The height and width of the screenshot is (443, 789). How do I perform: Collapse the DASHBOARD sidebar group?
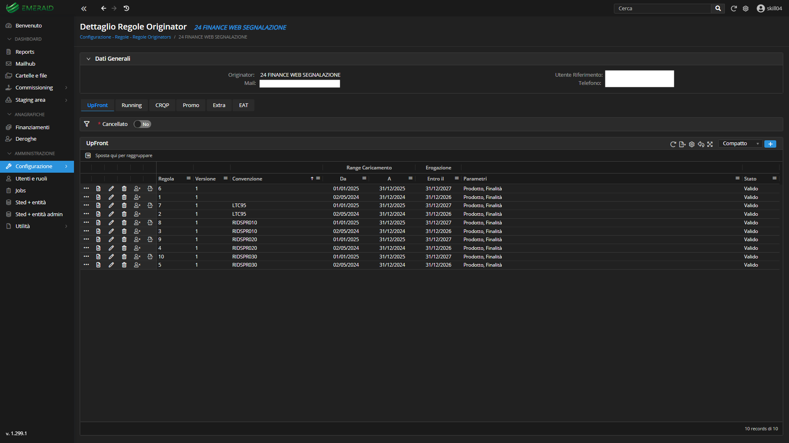click(28, 39)
